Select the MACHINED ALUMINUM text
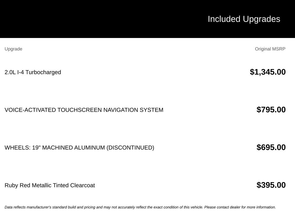Viewport: 295px width, 221px height. point(73,148)
